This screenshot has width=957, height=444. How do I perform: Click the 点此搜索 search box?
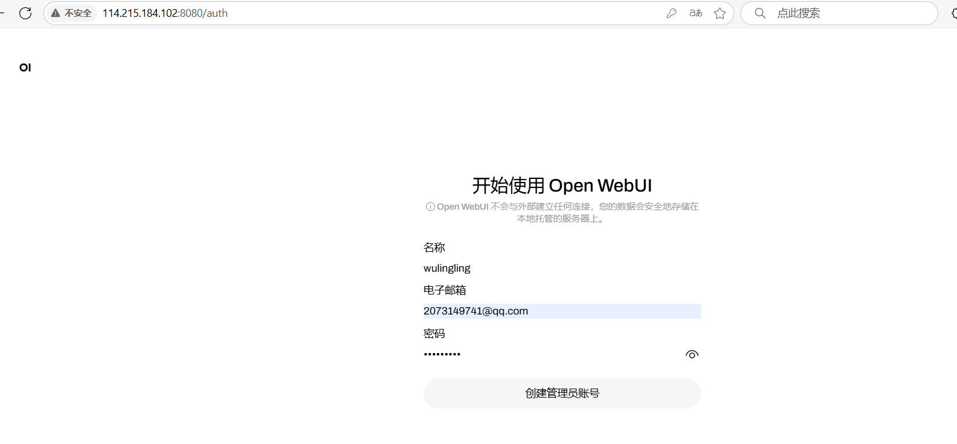point(839,13)
